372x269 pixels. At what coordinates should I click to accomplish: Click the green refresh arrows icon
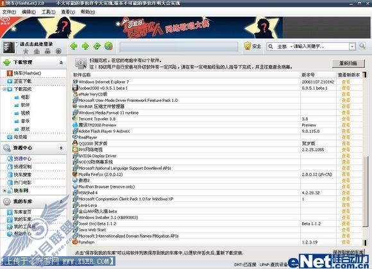coord(97,46)
